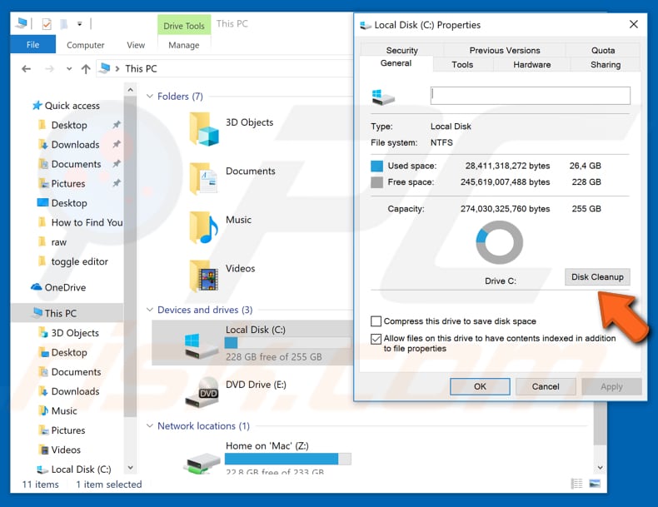Open the Quota tab

coord(602,50)
